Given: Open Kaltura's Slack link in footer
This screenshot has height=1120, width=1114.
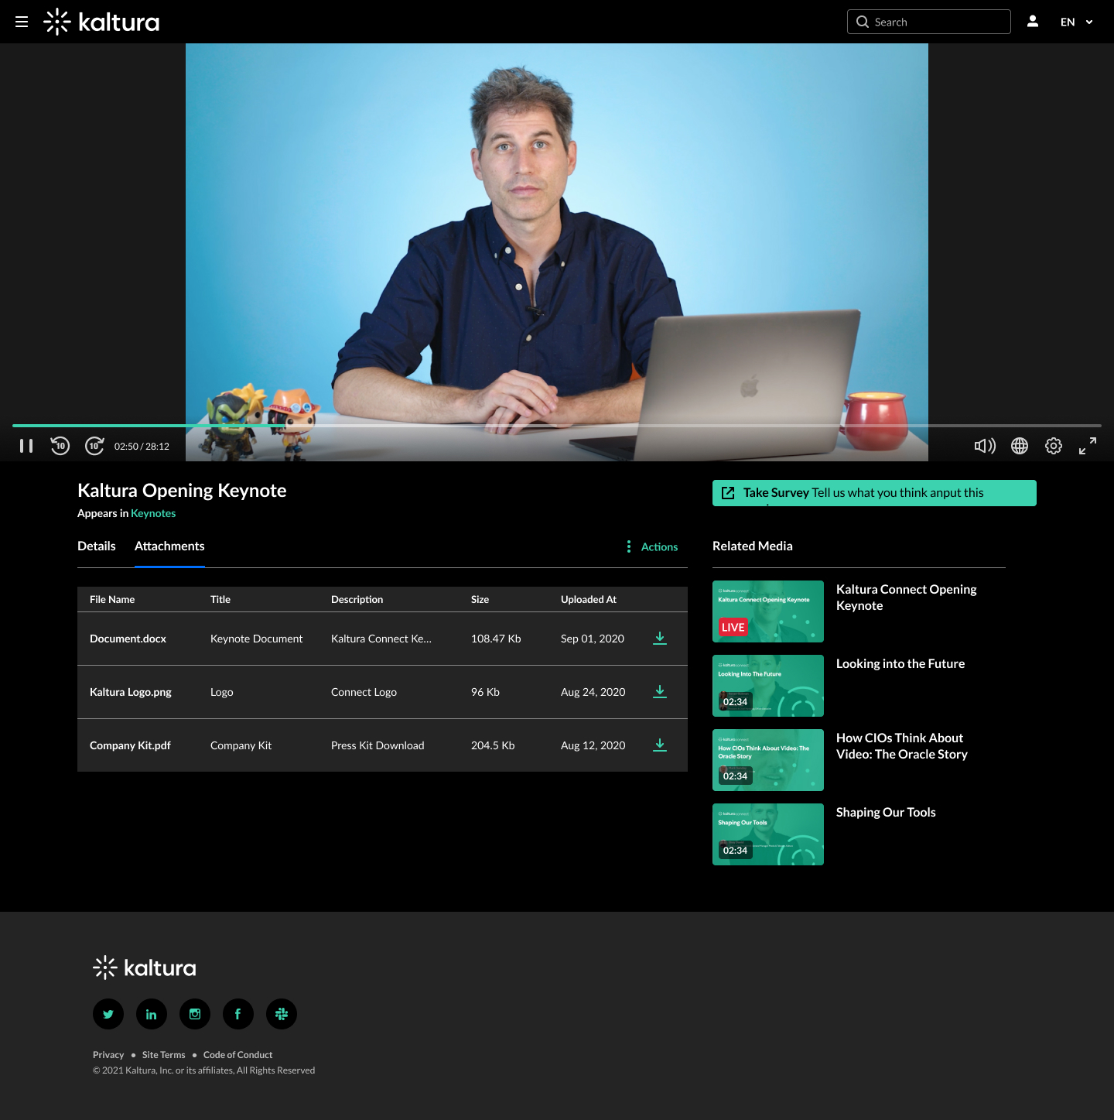Looking at the screenshot, I should 282,1014.
